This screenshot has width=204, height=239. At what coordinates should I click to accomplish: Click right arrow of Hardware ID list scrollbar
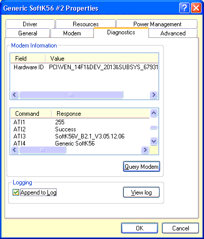(x=154, y=95)
